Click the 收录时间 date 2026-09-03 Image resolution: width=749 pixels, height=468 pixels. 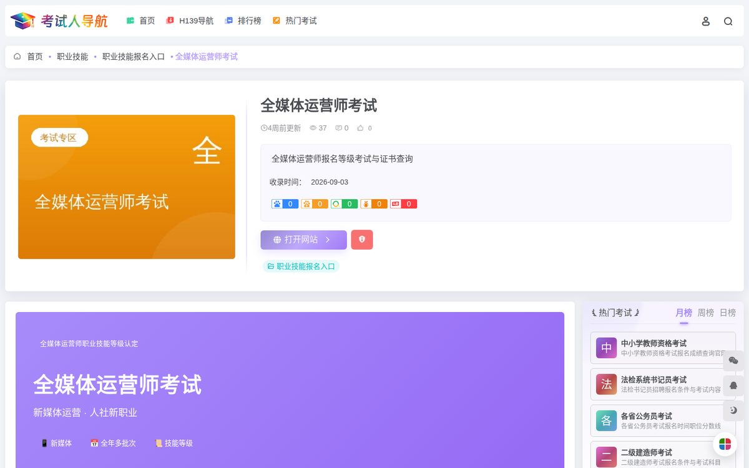click(x=330, y=182)
